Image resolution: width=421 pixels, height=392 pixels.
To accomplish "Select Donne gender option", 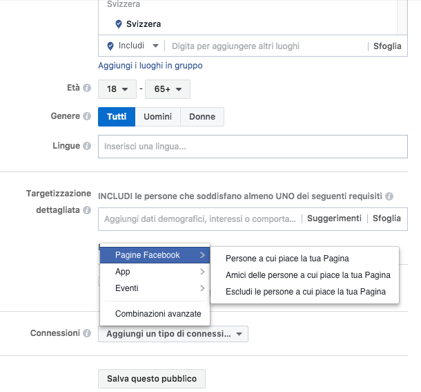I will (202, 117).
